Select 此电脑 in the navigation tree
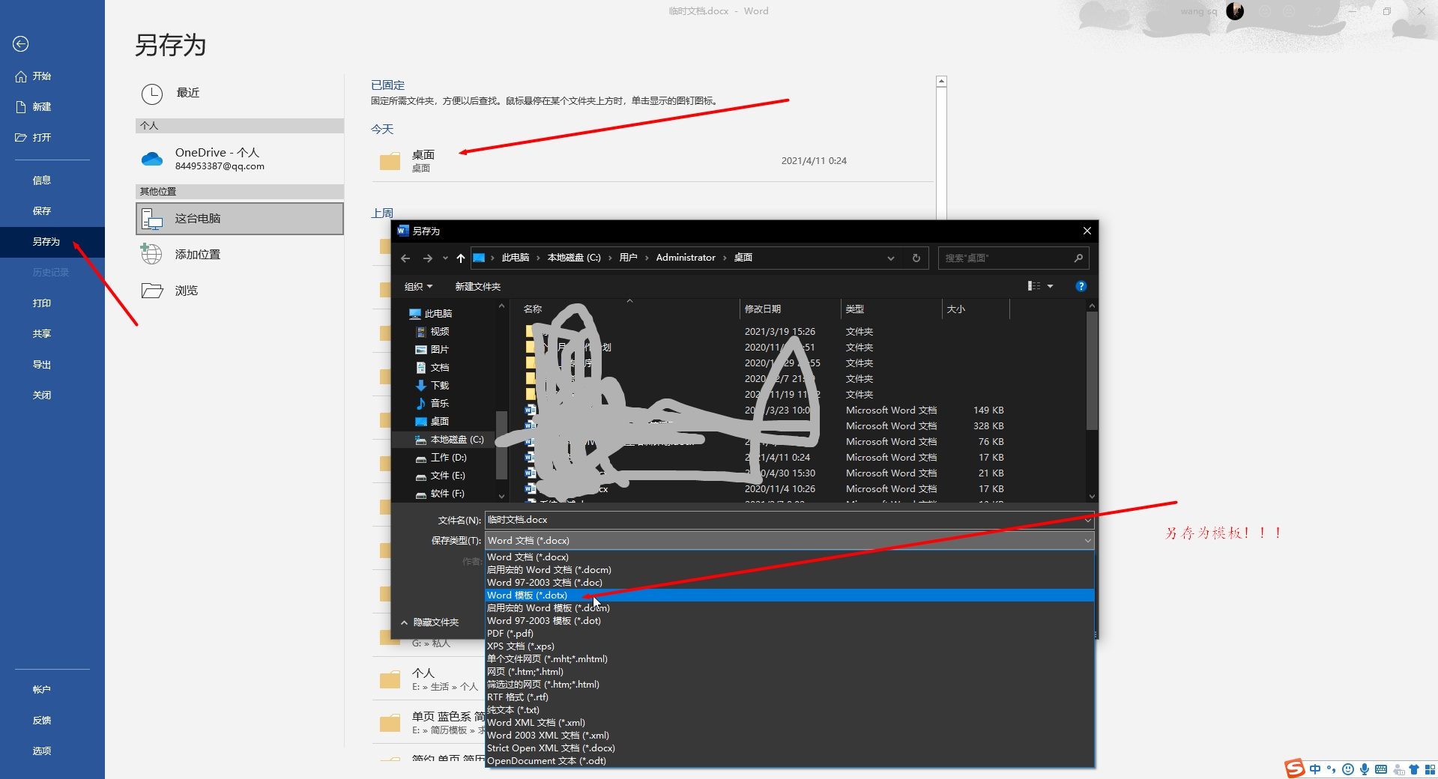Screen dimensions: 1438x779 pyautogui.click(x=431, y=314)
